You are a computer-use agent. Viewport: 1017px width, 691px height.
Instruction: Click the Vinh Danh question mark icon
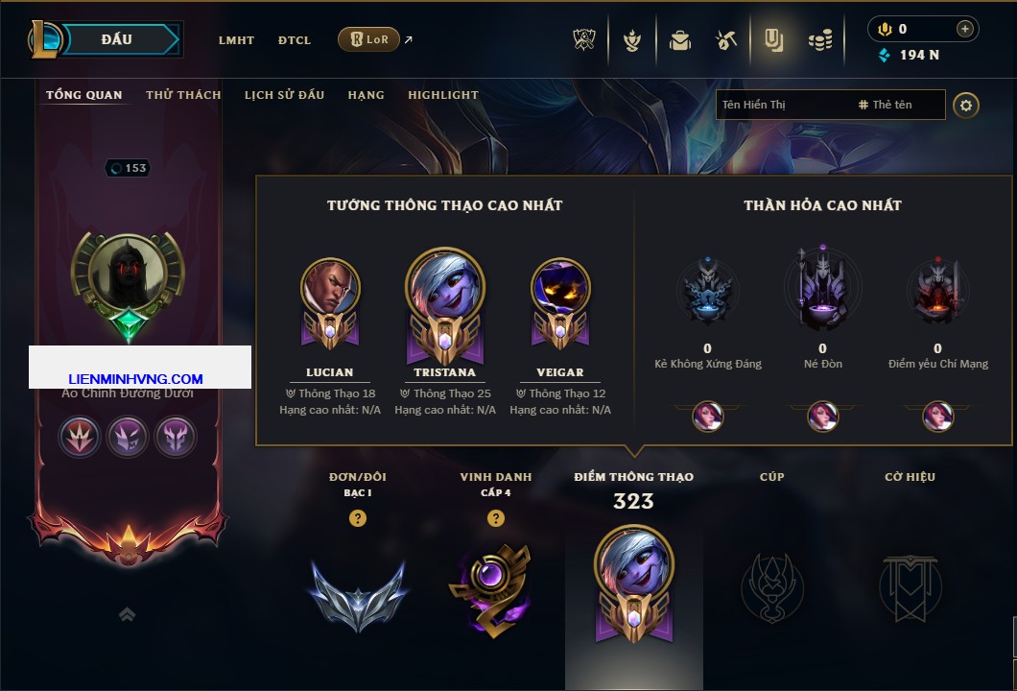(495, 517)
